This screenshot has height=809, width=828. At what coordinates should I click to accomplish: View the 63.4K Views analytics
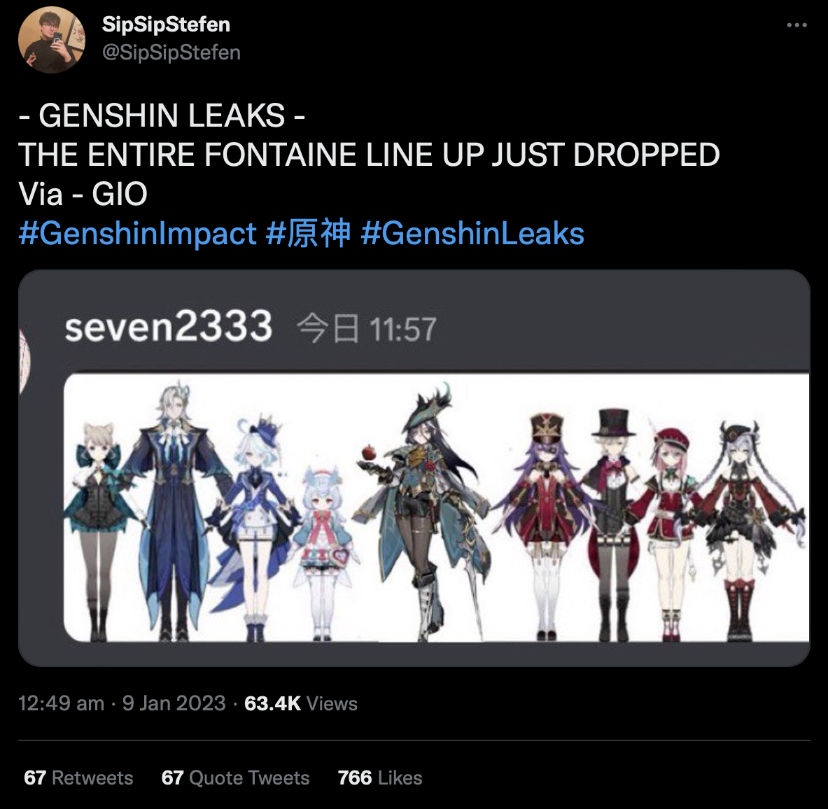(300, 703)
